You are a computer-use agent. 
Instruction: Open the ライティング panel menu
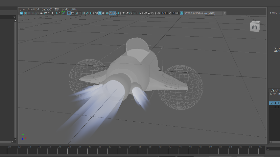(x=47, y=9)
